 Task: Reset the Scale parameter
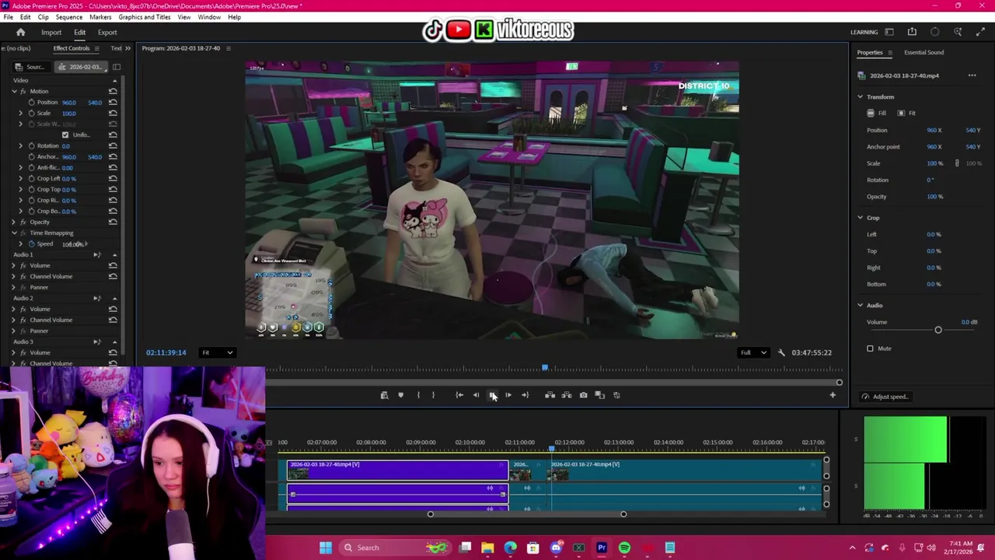click(x=113, y=113)
